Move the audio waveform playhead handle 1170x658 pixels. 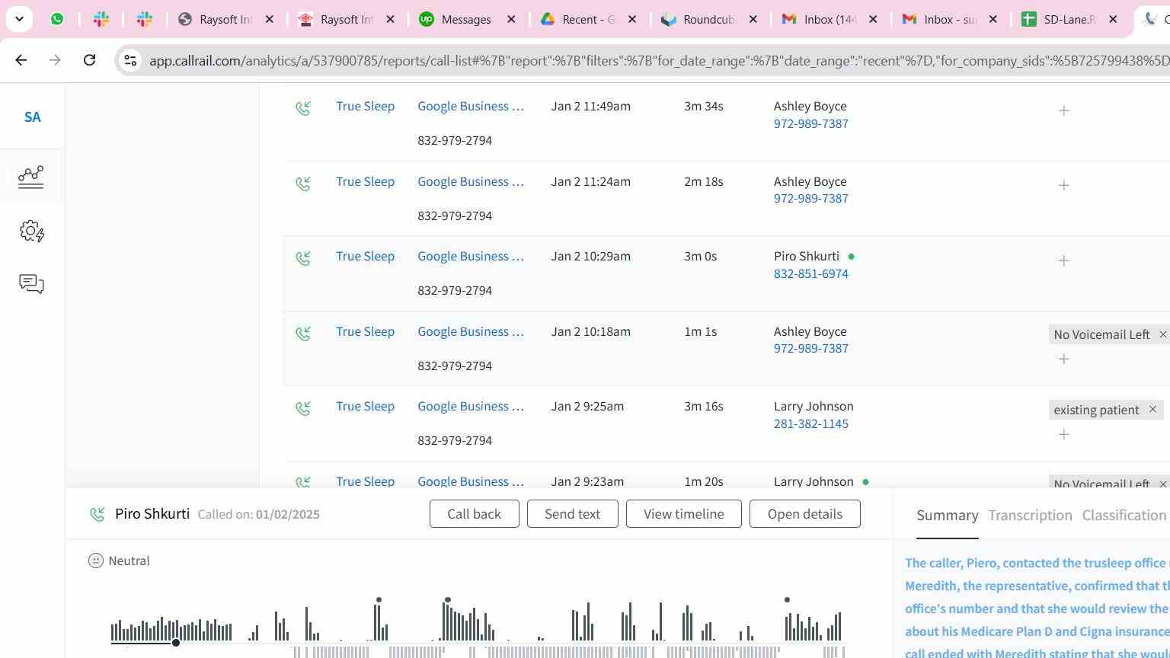click(x=176, y=643)
